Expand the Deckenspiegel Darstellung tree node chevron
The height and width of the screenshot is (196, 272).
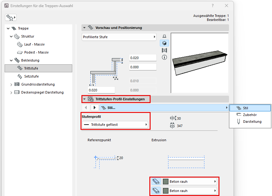click(x=11, y=93)
